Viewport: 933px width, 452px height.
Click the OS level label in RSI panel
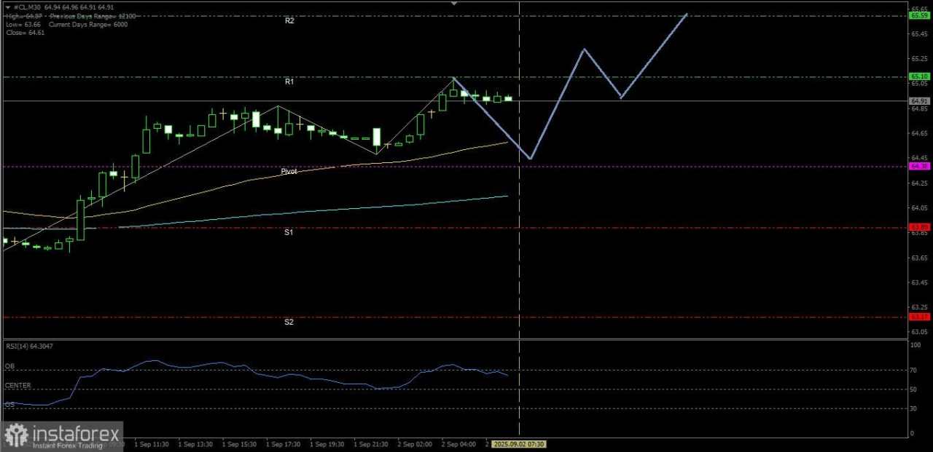click(x=9, y=404)
